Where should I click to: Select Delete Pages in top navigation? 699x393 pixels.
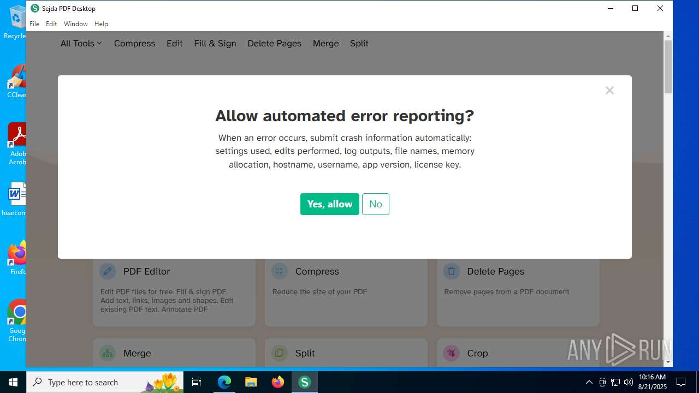coord(274,43)
